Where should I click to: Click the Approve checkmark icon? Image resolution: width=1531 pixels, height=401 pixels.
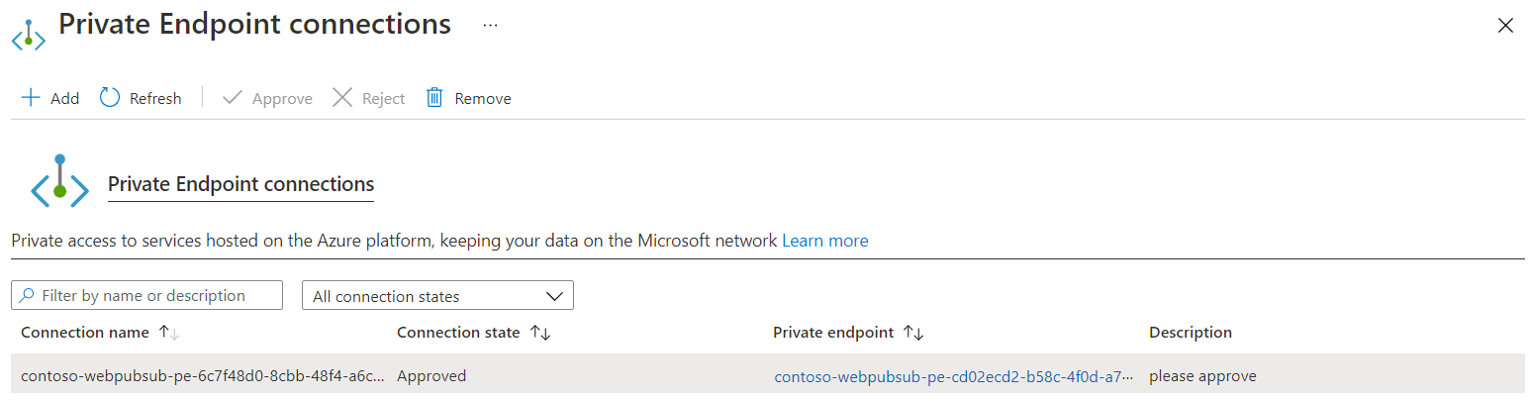[x=233, y=98]
